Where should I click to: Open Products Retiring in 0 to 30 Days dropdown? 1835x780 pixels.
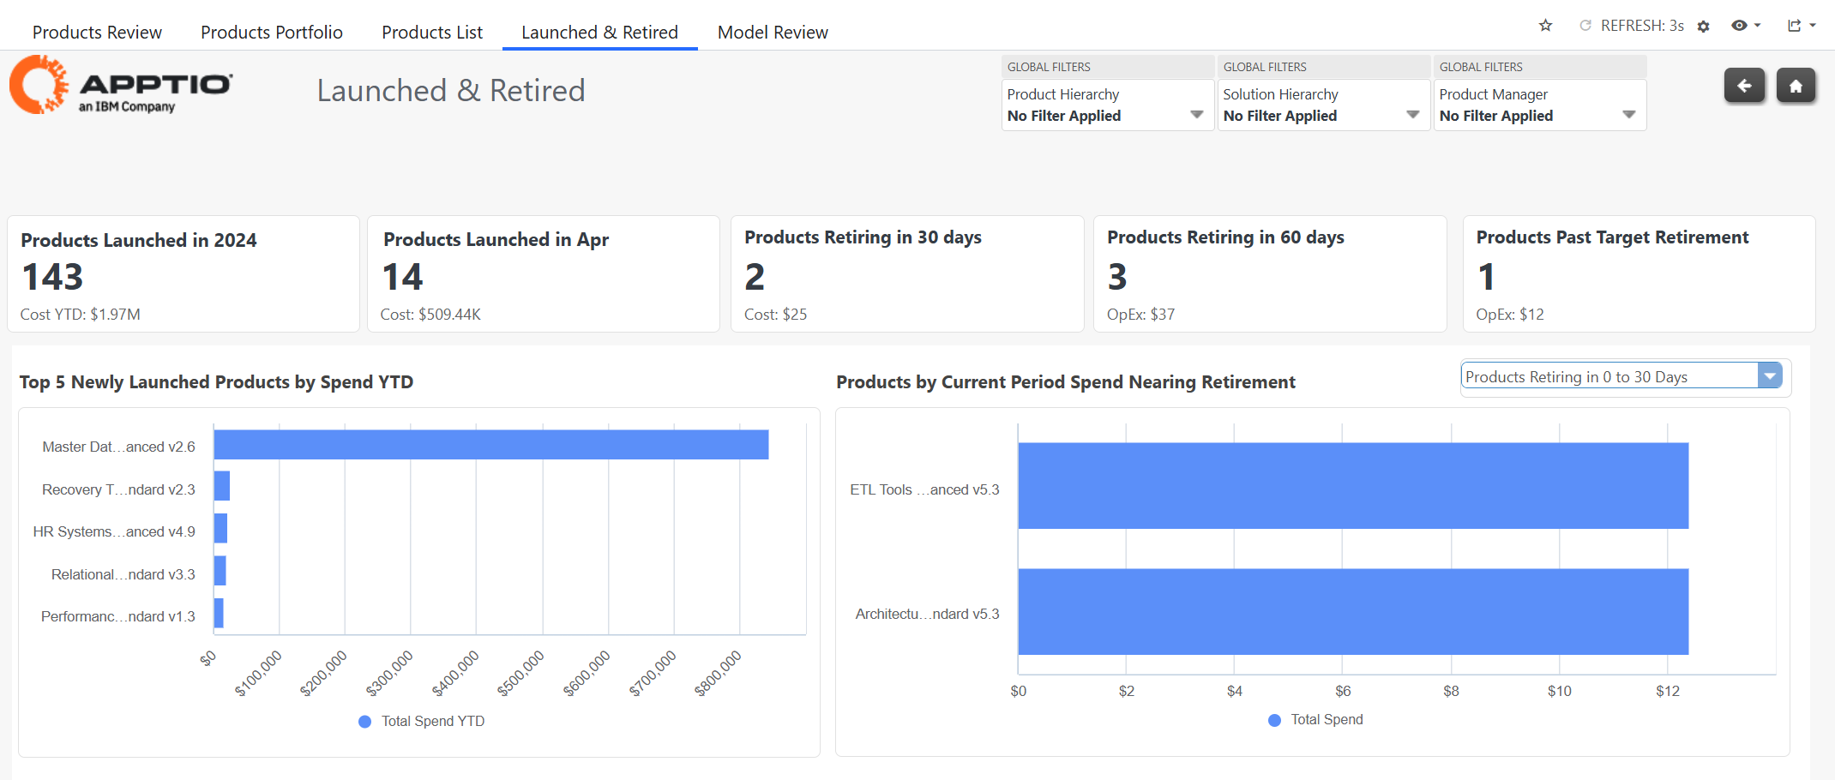(x=1769, y=376)
